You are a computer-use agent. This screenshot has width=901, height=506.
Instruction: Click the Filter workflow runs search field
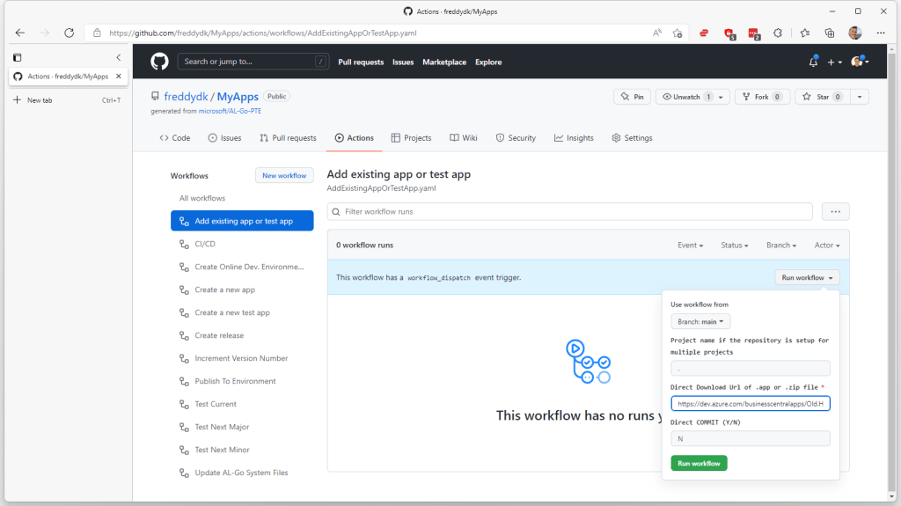pyautogui.click(x=570, y=211)
